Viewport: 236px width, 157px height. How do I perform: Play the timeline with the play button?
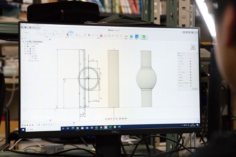[28, 125]
